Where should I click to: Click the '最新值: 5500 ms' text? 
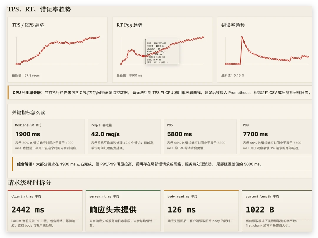point(129,75)
